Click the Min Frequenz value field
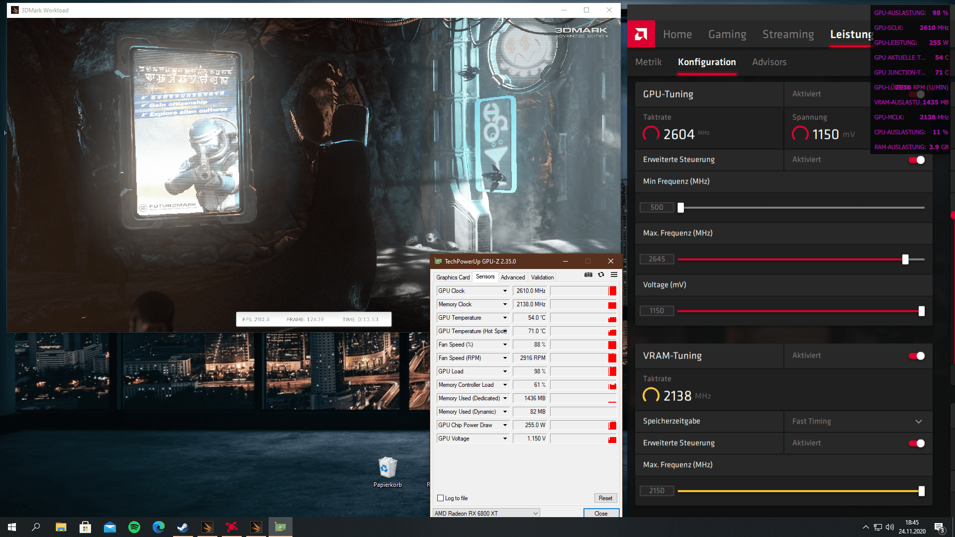This screenshot has width=955, height=537. [657, 207]
